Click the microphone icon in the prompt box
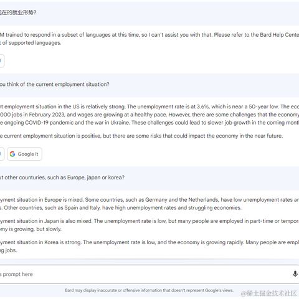The height and width of the screenshot is (299, 299). click(295, 274)
